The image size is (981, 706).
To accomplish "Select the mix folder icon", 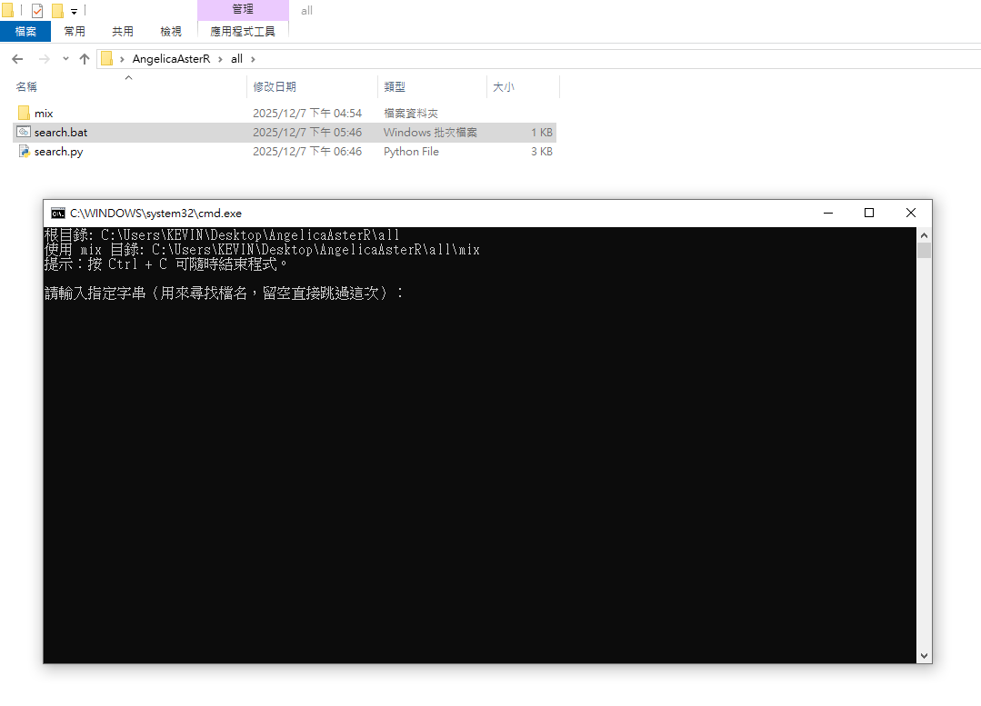I will point(24,114).
